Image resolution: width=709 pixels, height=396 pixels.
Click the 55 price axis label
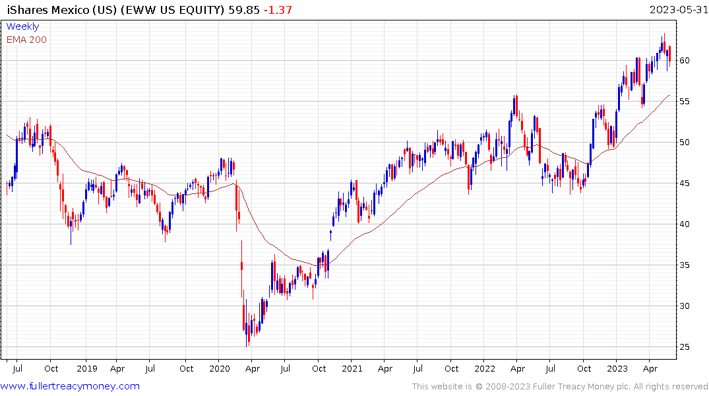[685, 102]
